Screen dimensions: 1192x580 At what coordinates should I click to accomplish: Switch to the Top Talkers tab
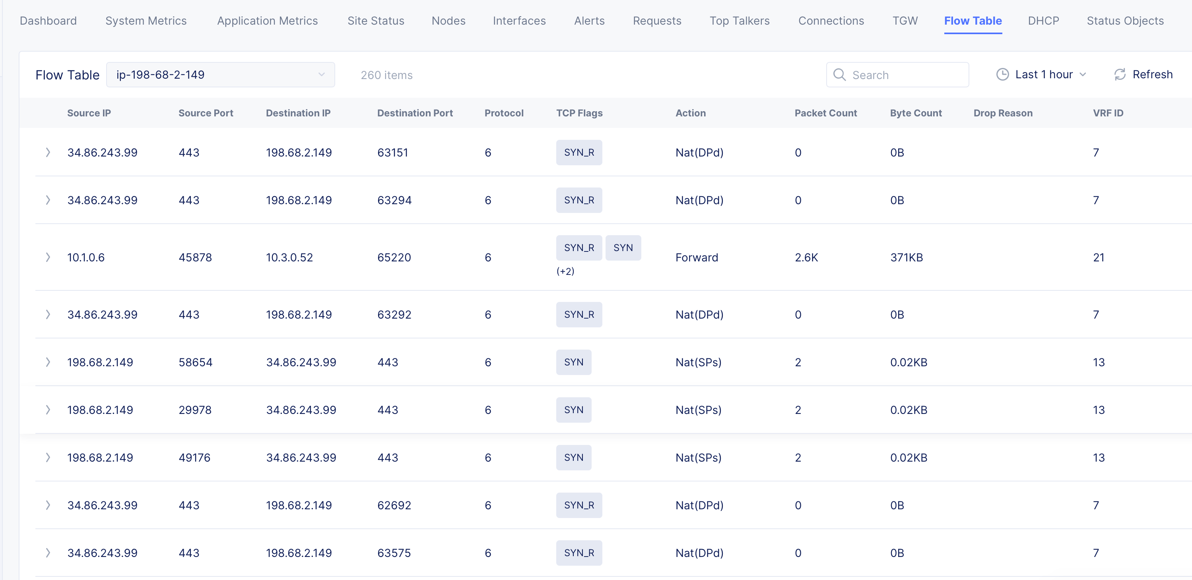coord(739,21)
